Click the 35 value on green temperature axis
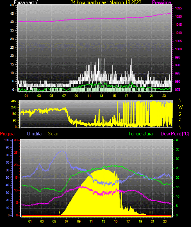Viewport: 191px width, 227px height. pyautogui.click(x=177, y=149)
